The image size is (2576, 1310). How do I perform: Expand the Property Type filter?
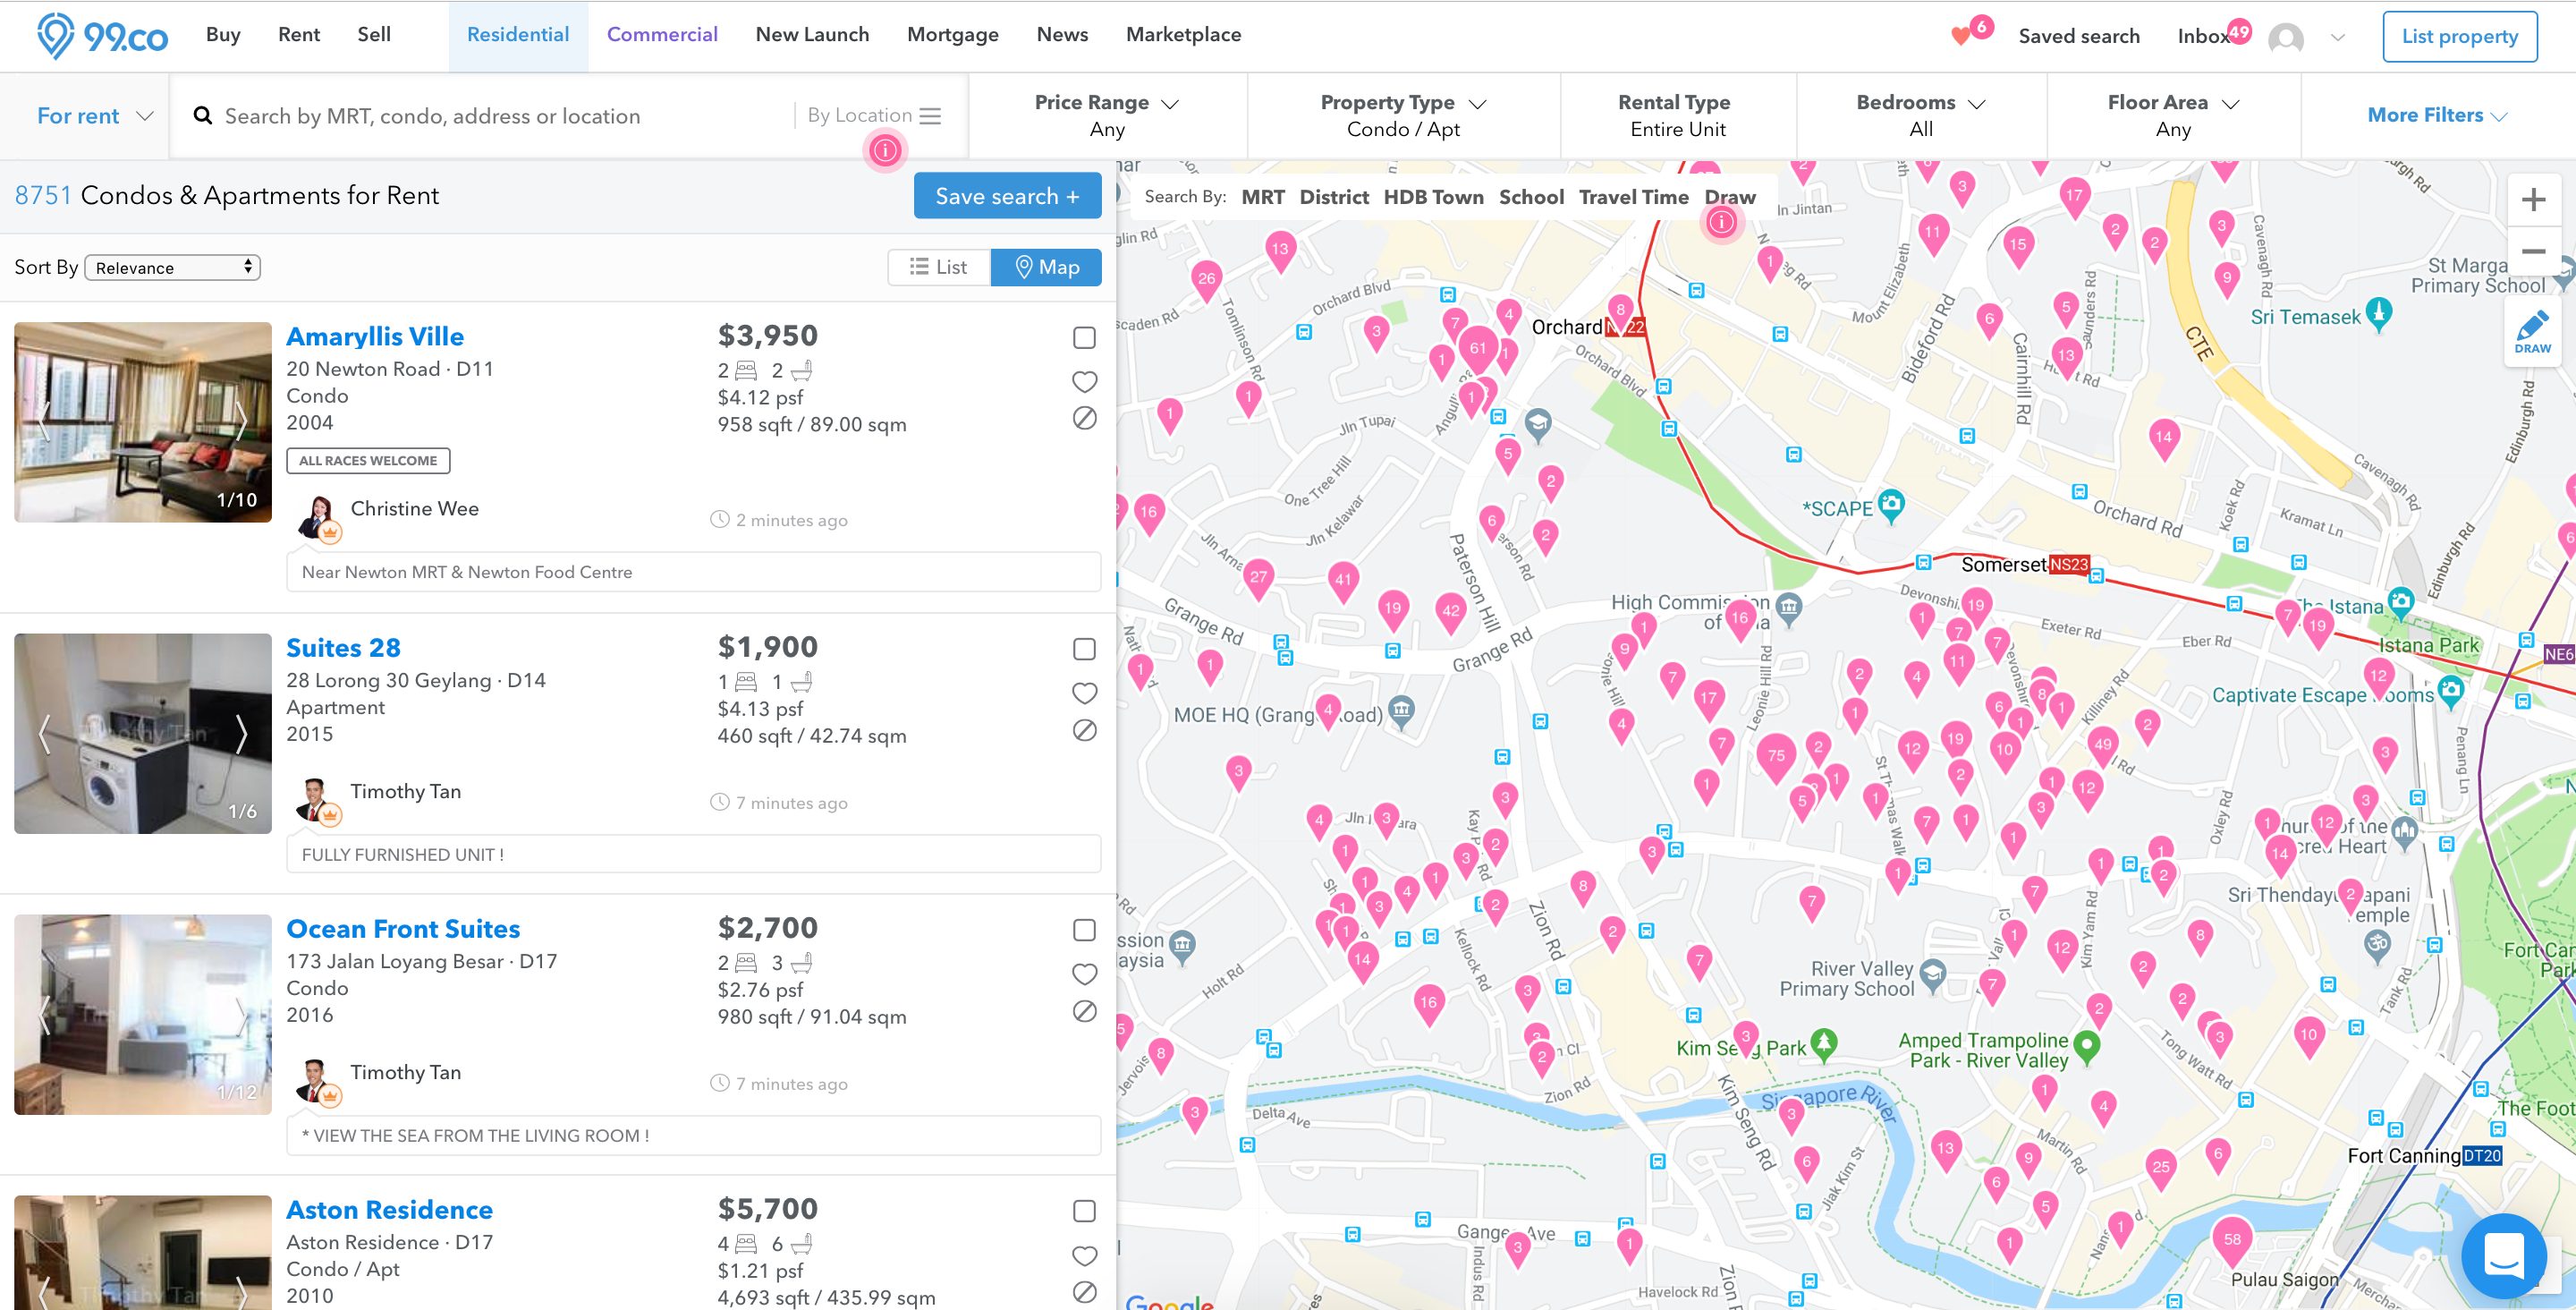[1403, 116]
